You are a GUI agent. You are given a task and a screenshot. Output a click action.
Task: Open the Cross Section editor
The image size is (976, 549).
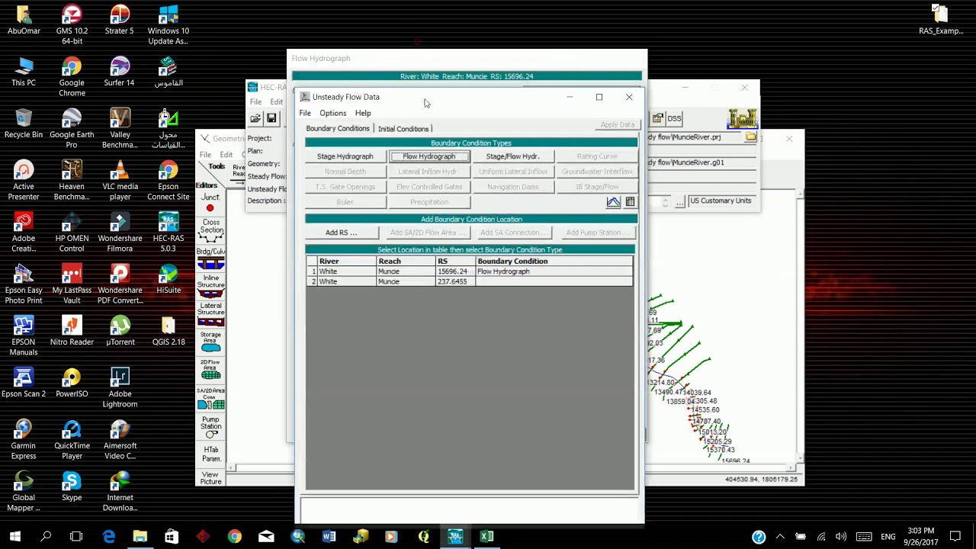[210, 230]
